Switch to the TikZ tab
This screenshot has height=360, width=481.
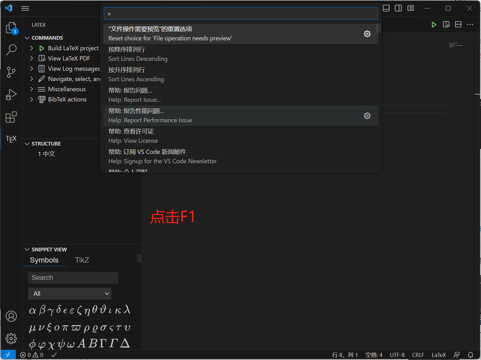tap(82, 260)
